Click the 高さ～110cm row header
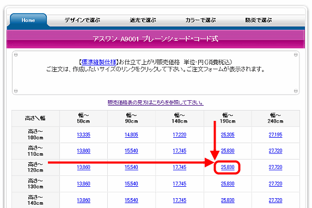312x208 pixels. point(35,151)
